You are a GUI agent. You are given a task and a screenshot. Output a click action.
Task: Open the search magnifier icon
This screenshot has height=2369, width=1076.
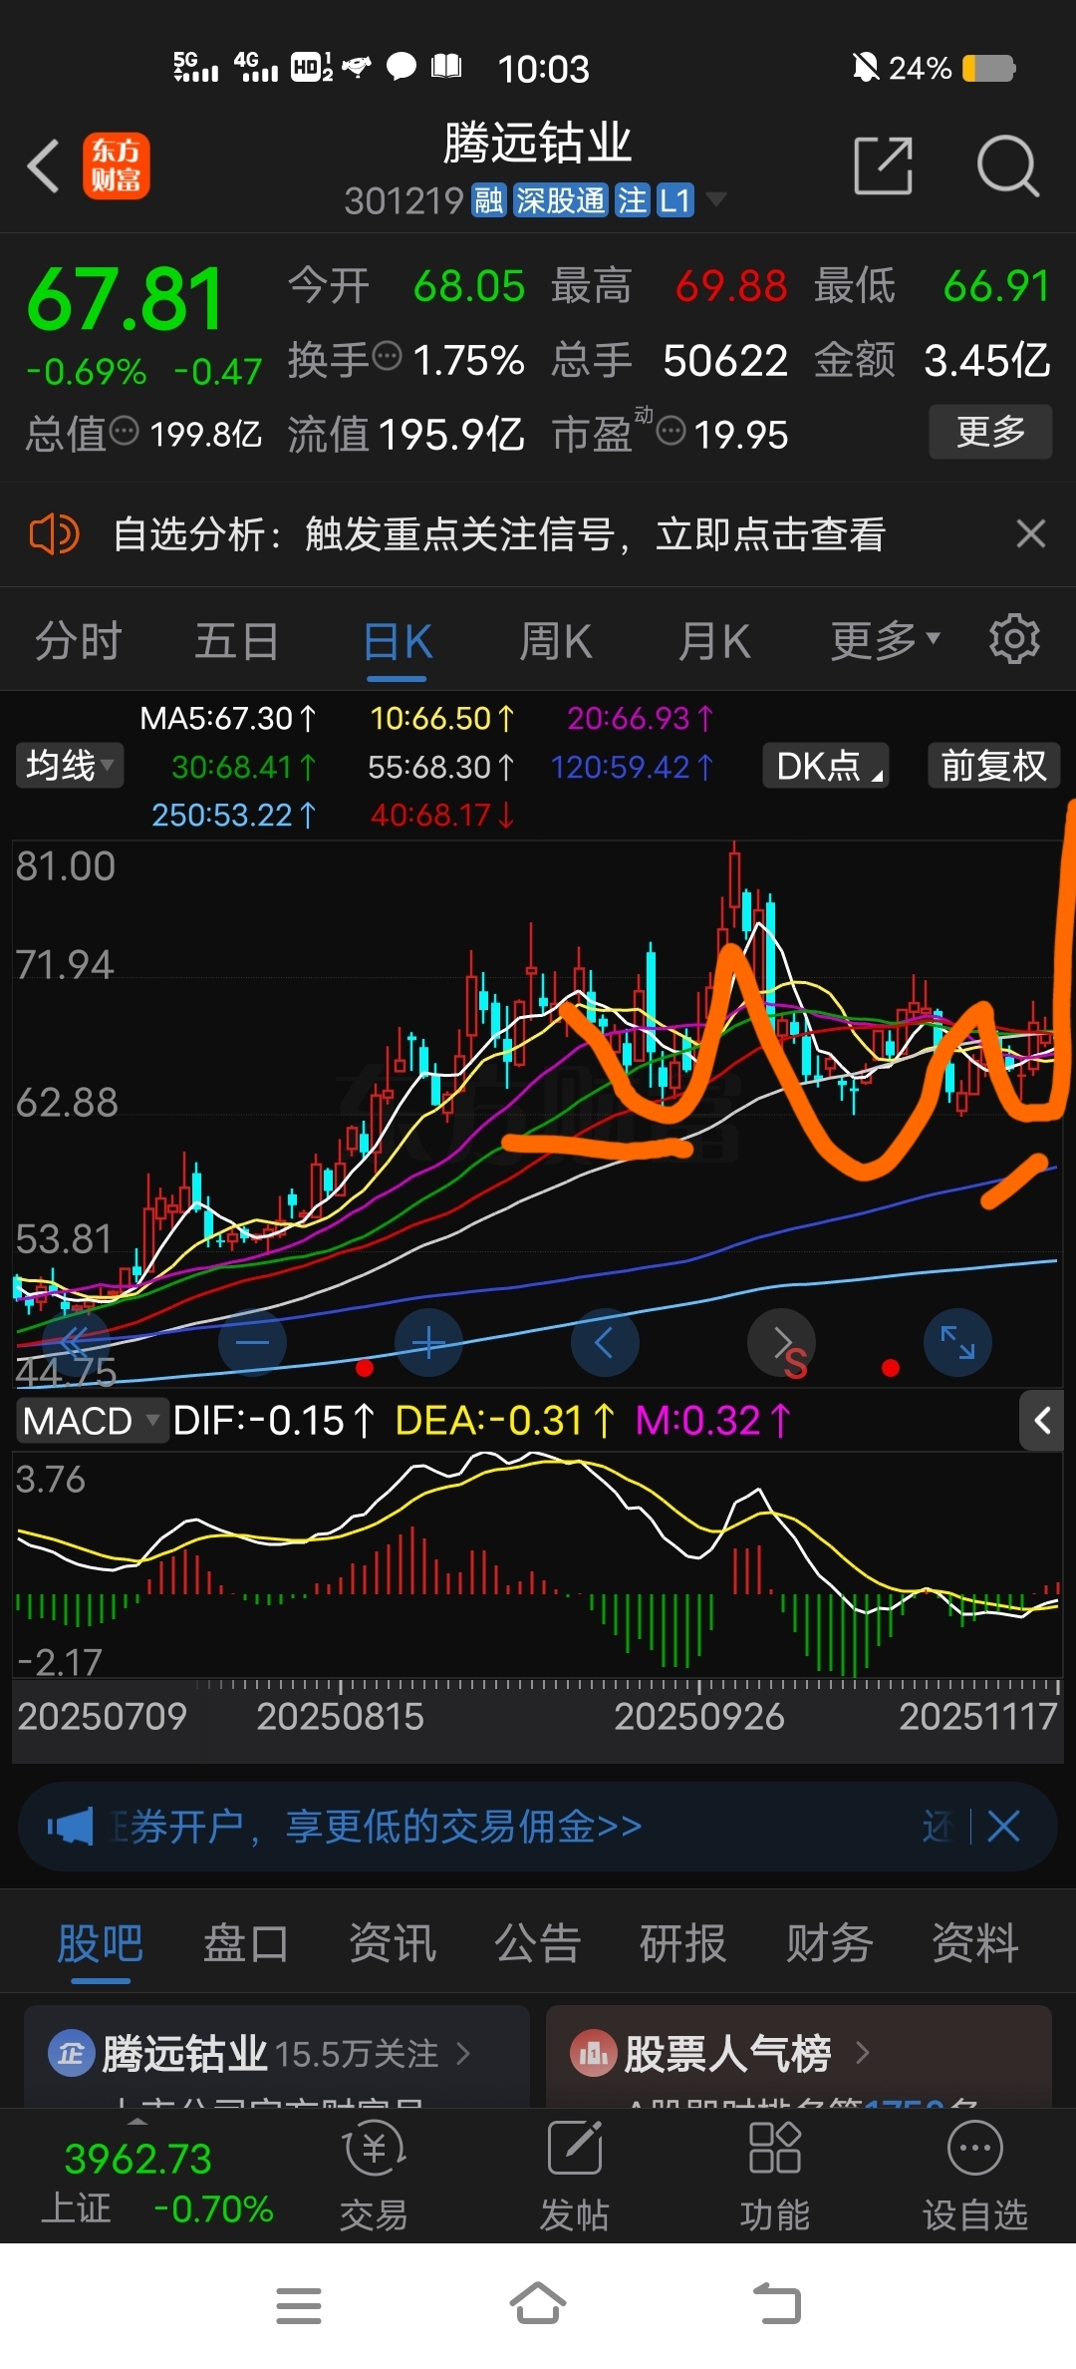point(1007,166)
